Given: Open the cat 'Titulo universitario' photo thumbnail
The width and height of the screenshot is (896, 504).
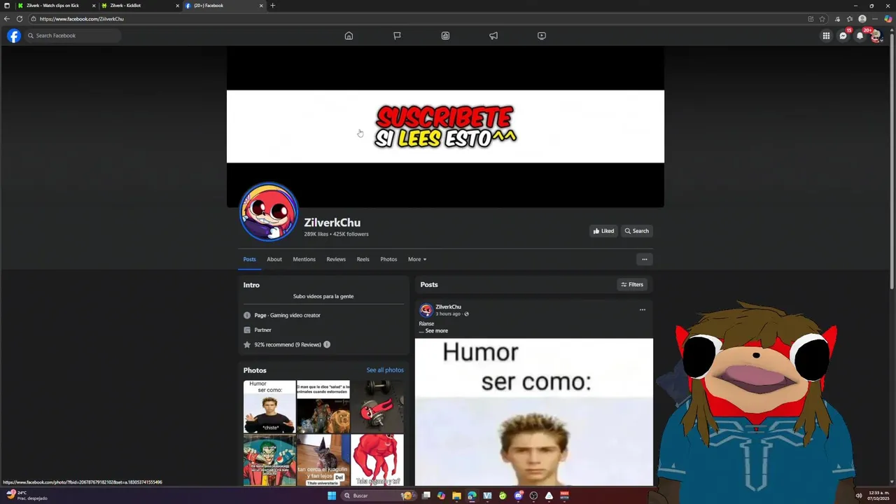Looking at the screenshot, I should [323, 460].
